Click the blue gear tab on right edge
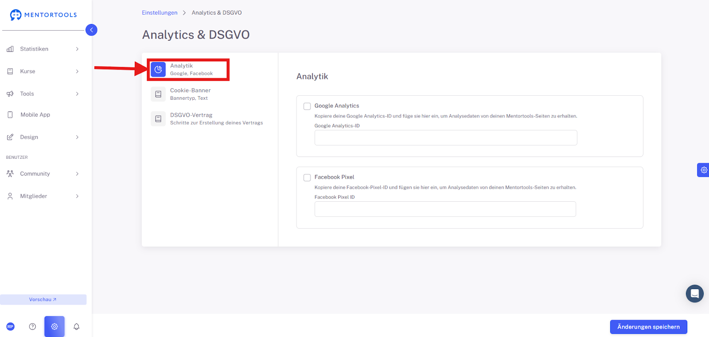Image resolution: width=709 pixels, height=337 pixels. (x=703, y=170)
